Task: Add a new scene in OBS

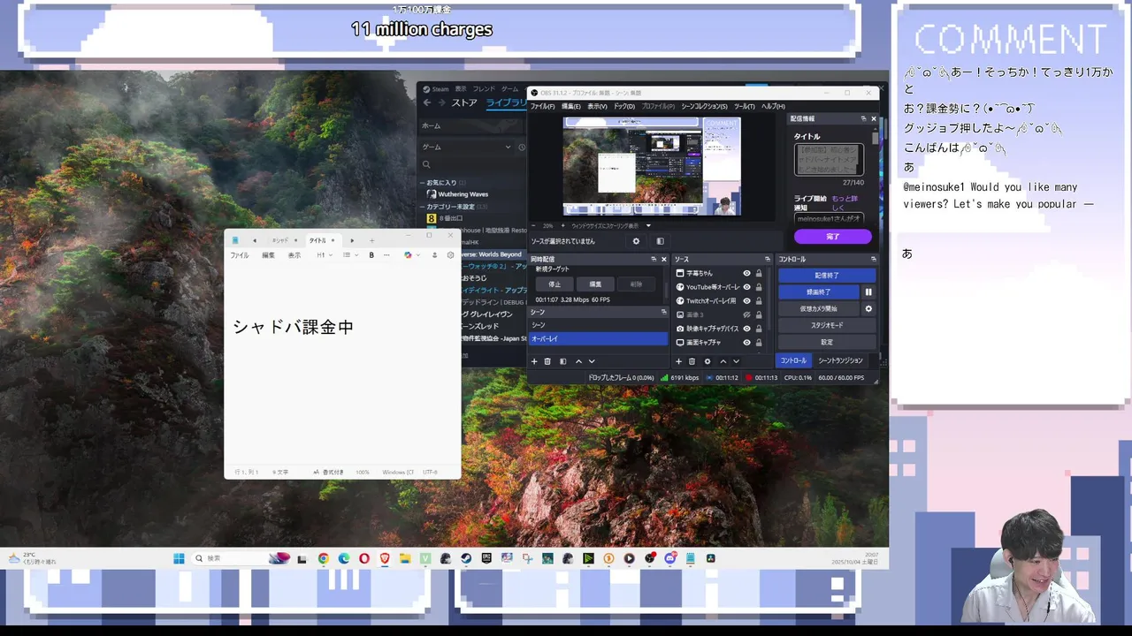Action: (x=534, y=361)
